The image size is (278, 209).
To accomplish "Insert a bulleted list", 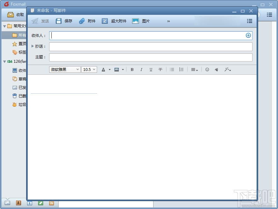I will (x=172, y=69).
